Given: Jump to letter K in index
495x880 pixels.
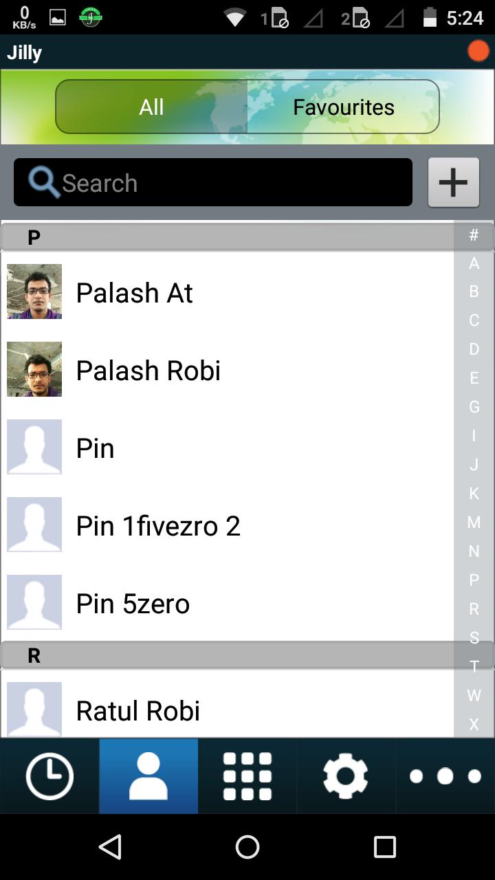Looking at the screenshot, I should (x=474, y=494).
